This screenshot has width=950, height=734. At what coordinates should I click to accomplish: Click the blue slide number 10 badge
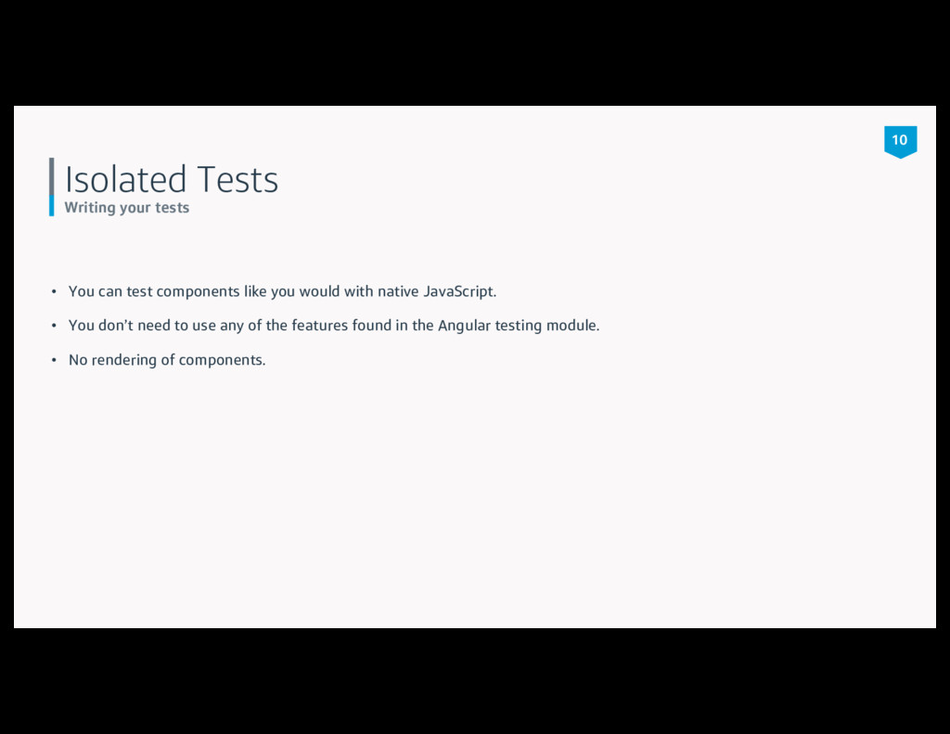click(900, 142)
